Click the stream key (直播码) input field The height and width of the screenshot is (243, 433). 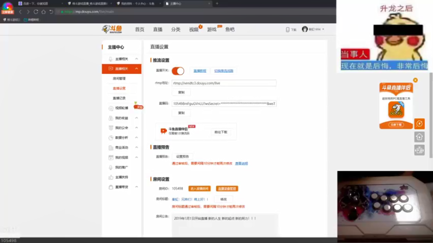point(224,104)
